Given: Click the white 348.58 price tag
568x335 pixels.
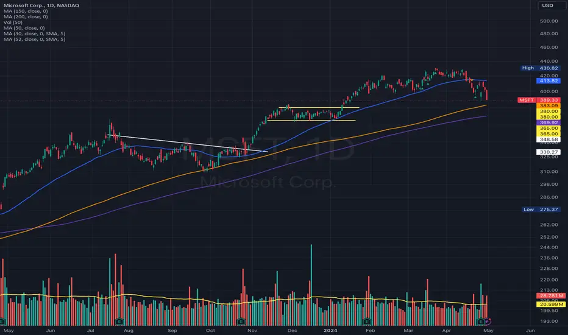Looking at the screenshot, I should point(548,139).
